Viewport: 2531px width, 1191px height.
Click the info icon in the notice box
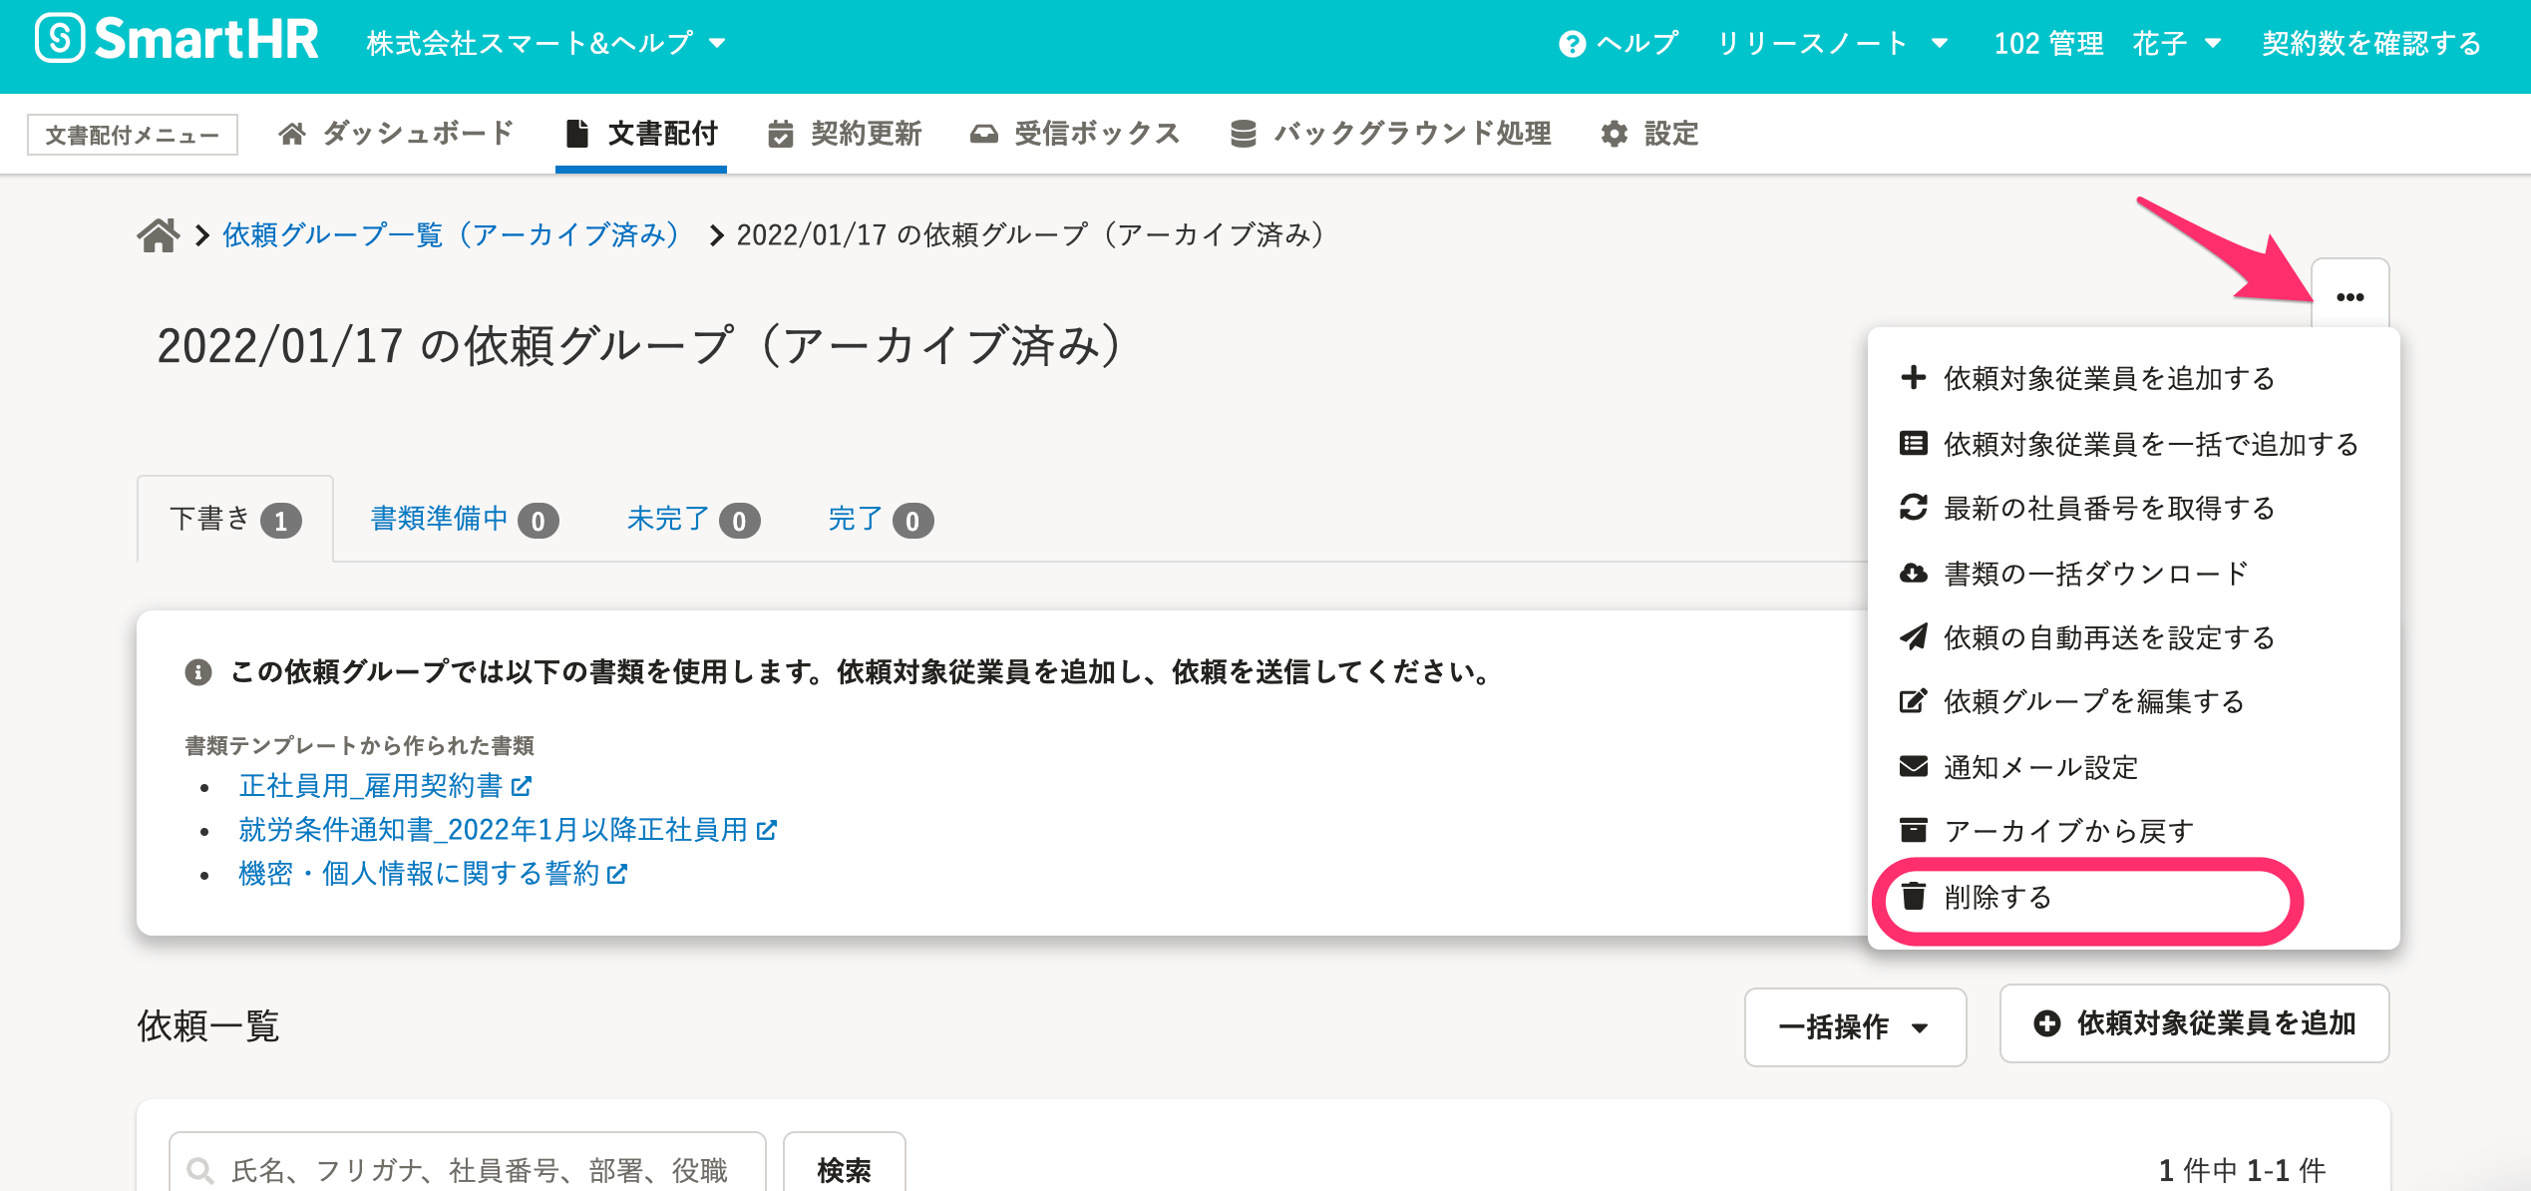[x=198, y=672]
